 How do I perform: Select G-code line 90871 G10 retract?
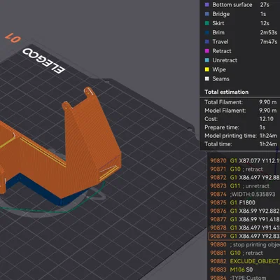coord(244,169)
